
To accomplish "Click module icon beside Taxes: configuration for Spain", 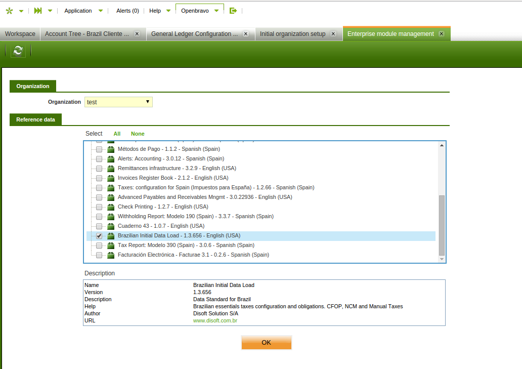I will click(x=111, y=188).
